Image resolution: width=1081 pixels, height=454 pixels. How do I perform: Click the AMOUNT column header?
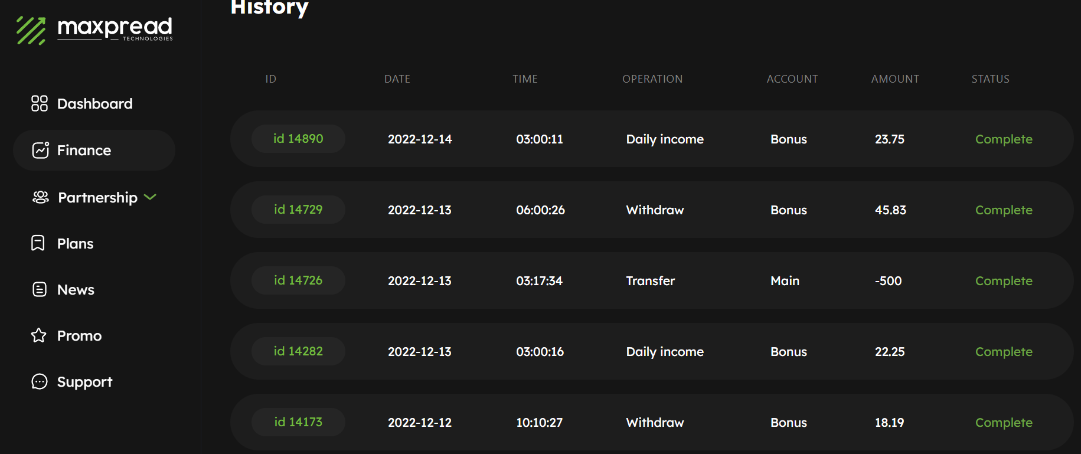[895, 79]
